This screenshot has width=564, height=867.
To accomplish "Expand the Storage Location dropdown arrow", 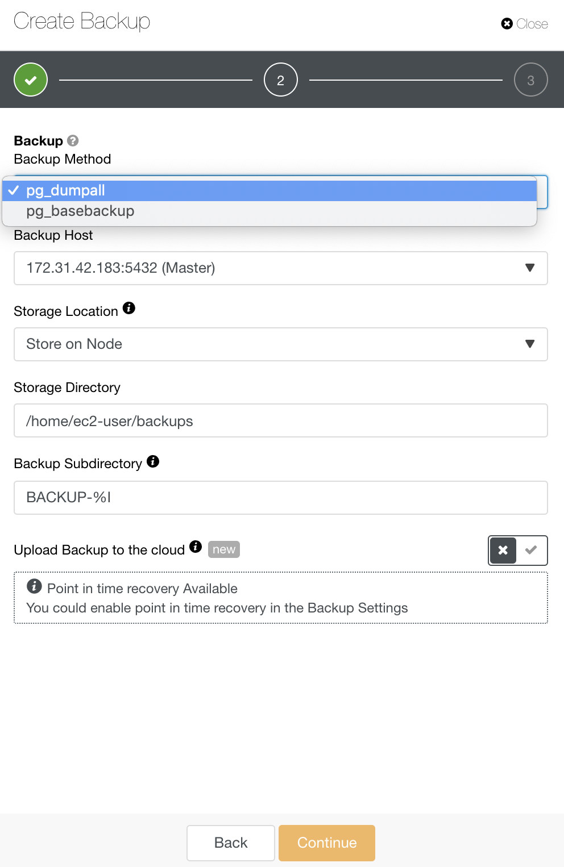I will coord(530,344).
